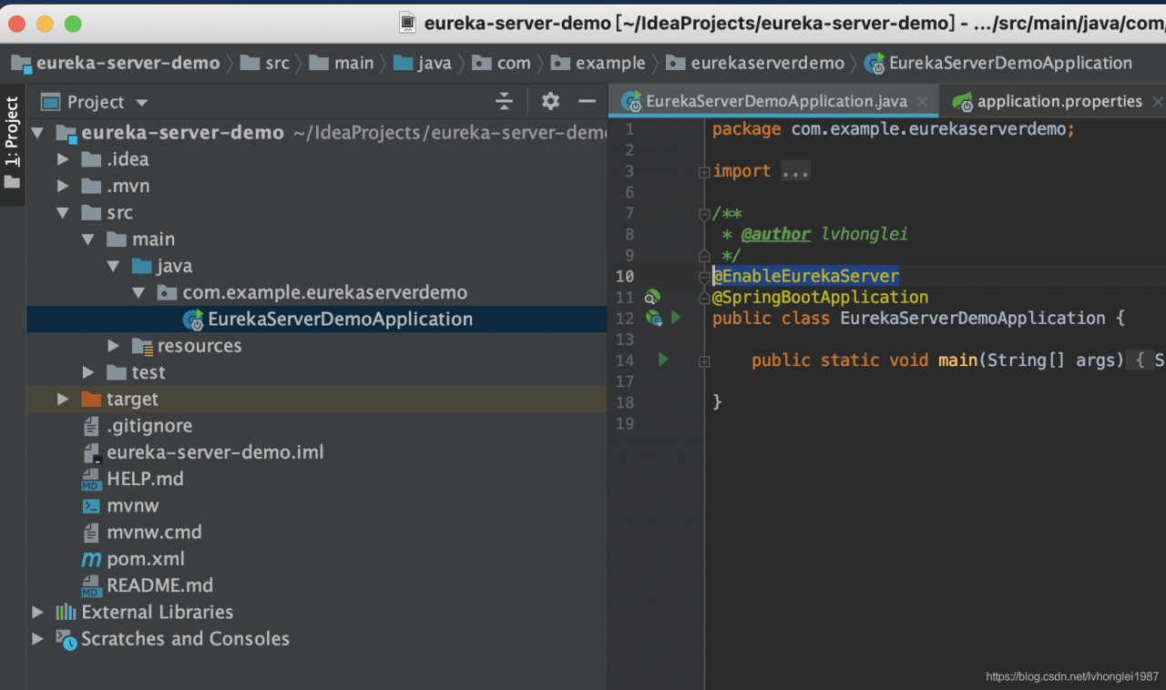The width and height of the screenshot is (1166, 690).
Task: Click main in the breadcrumb bar
Action: point(342,63)
